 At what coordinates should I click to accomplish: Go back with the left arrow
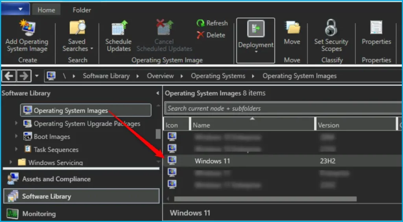(9, 76)
